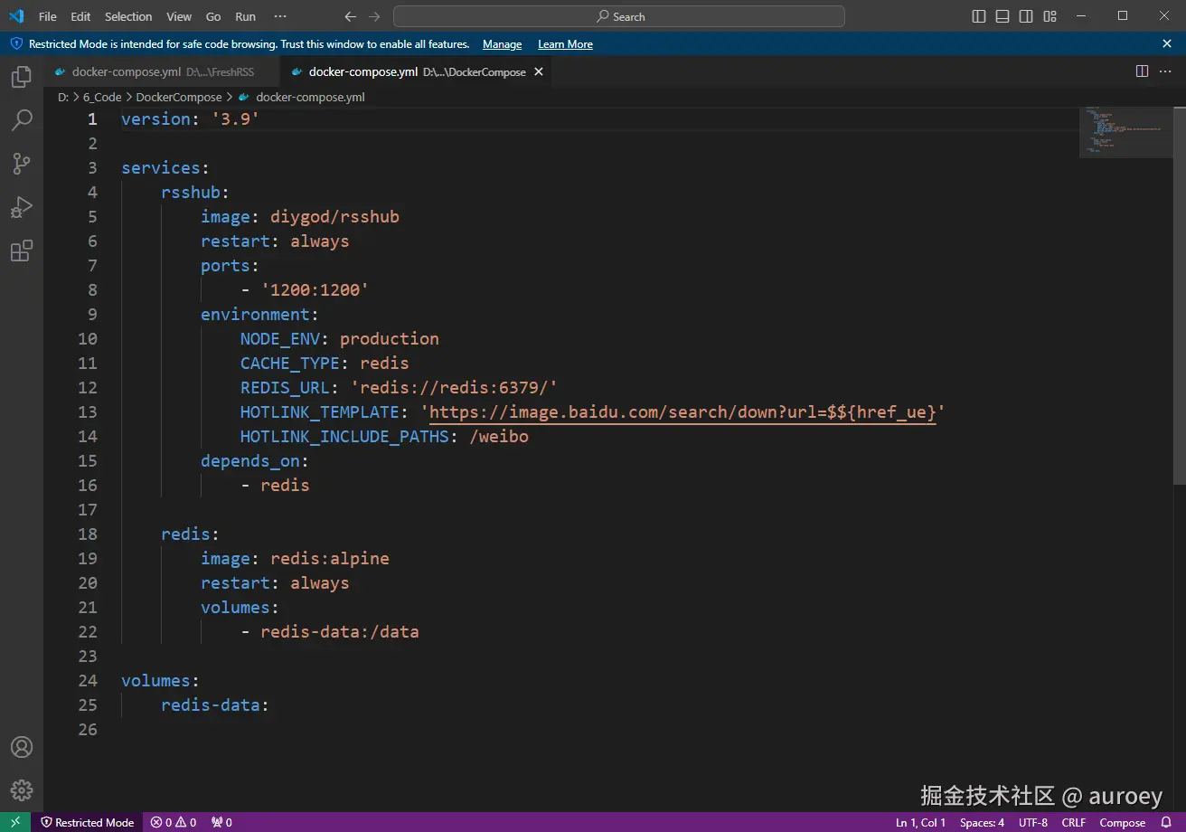1186x832 pixels.
Task: Click Ln 1, Col 1 in status bar
Action: (920, 822)
